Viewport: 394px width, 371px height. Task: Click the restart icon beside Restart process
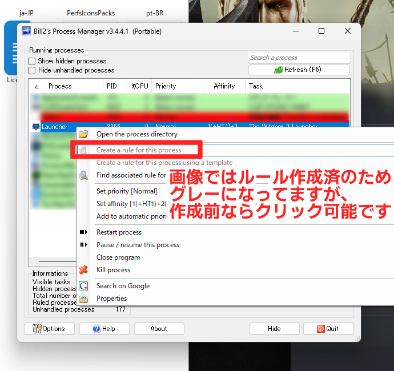[x=83, y=232]
